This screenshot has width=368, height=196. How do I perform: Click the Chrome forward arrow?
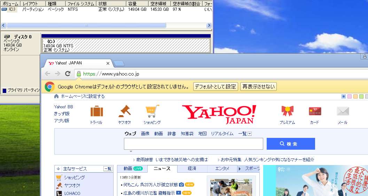pos(57,74)
